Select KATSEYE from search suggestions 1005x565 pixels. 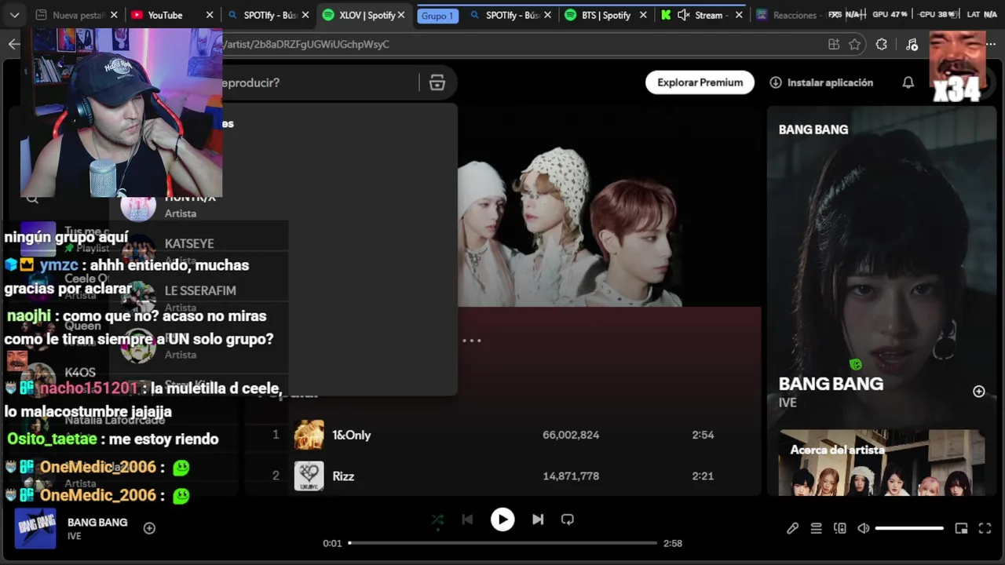(x=189, y=244)
